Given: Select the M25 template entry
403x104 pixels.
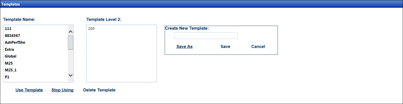Looking at the screenshot, I should coord(9,63).
